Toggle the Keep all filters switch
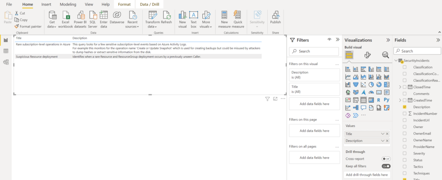 [x=386, y=166]
